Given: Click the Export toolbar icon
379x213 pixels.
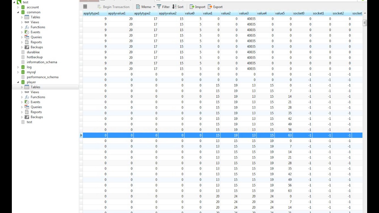Looking at the screenshot, I should click(210, 7).
